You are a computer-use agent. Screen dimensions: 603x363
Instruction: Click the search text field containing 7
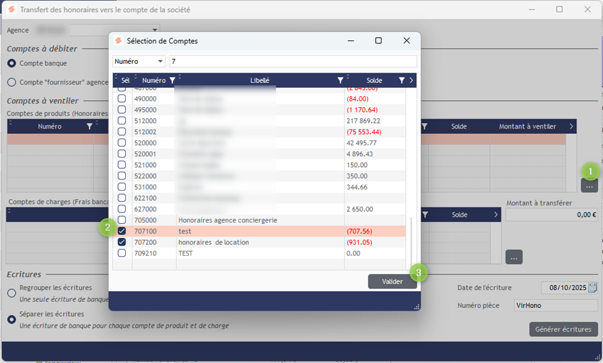point(292,61)
